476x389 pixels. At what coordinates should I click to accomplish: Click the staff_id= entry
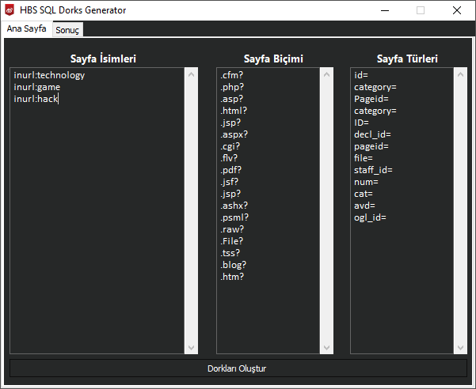[373, 170]
